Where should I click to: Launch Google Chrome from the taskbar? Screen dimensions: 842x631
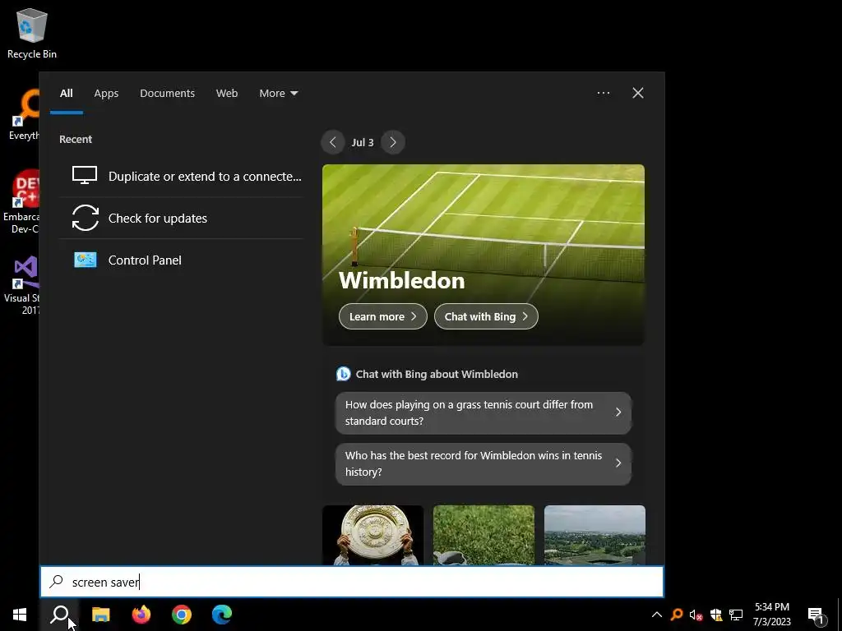[x=182, y=615]
